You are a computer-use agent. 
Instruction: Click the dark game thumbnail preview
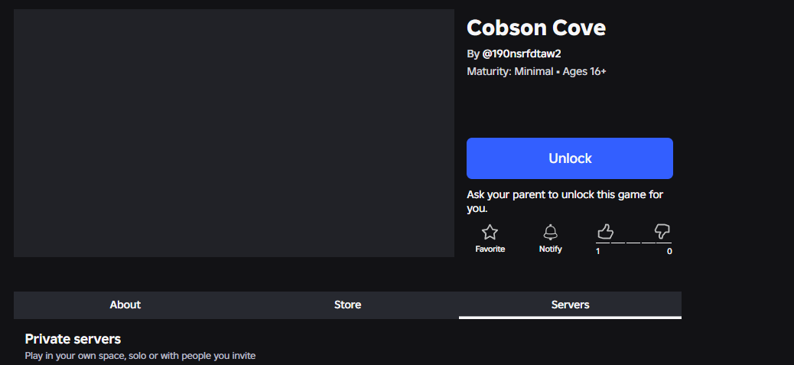click(234, 133)
